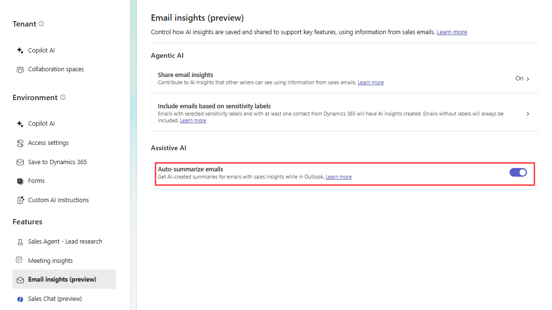The image size is (552, 310).
Task: Open the Forms settings icon
Action: (x=20, y=181)
